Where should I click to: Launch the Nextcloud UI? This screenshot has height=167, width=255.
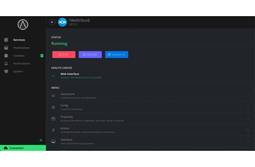tap(117, 54)
